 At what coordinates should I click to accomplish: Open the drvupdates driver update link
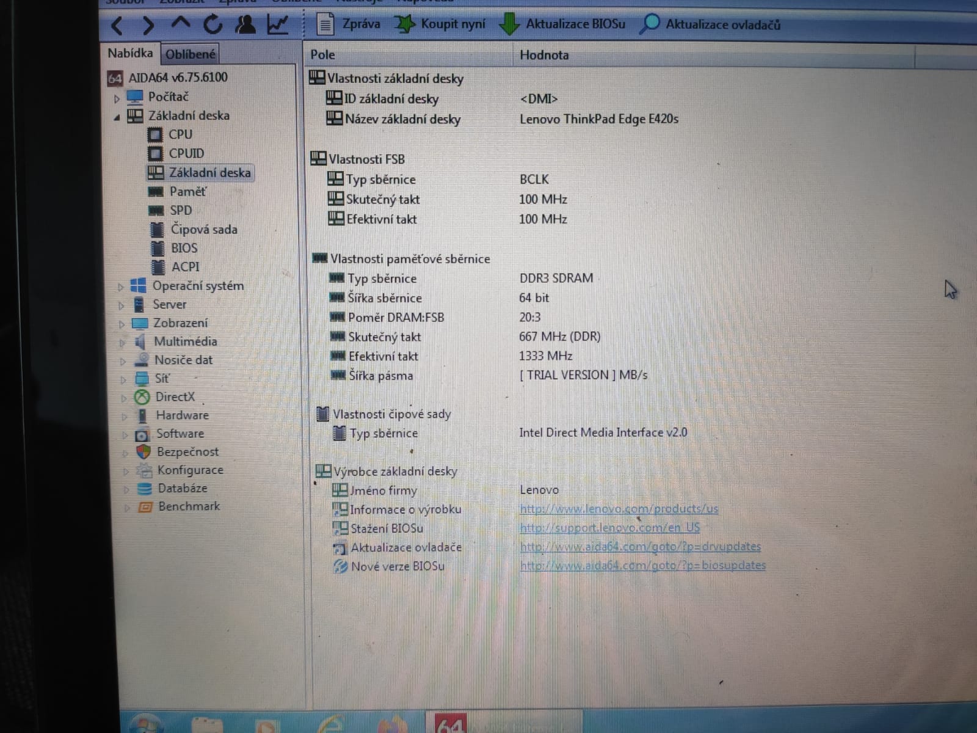(641, 547)
